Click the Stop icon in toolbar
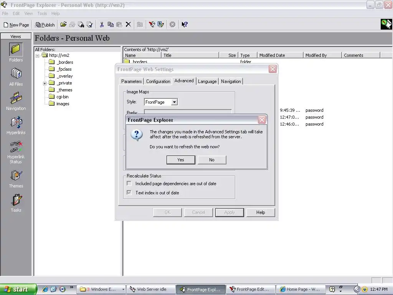Viewport: 393px width, 295px height. (172, 24)
